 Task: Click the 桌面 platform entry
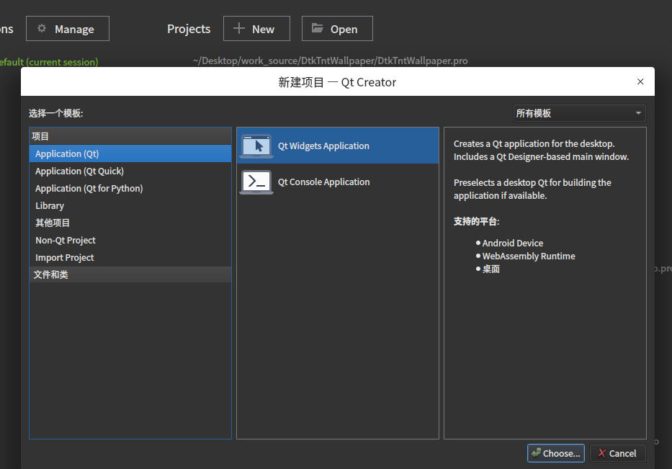click(x=491, y=269)
